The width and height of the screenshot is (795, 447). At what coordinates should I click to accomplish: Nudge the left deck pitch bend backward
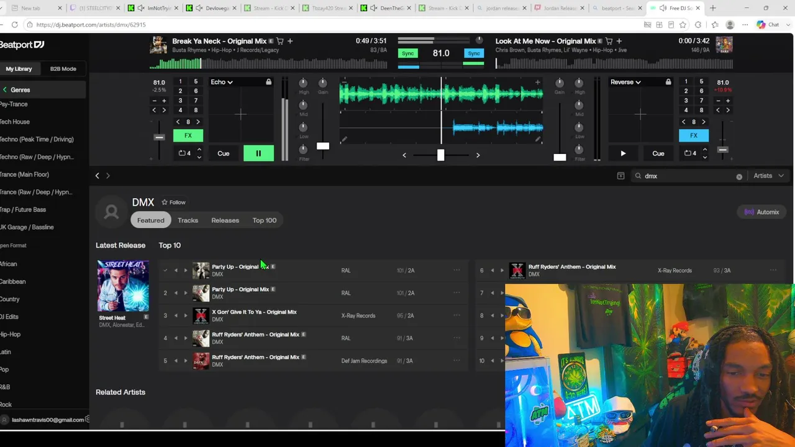154,111
